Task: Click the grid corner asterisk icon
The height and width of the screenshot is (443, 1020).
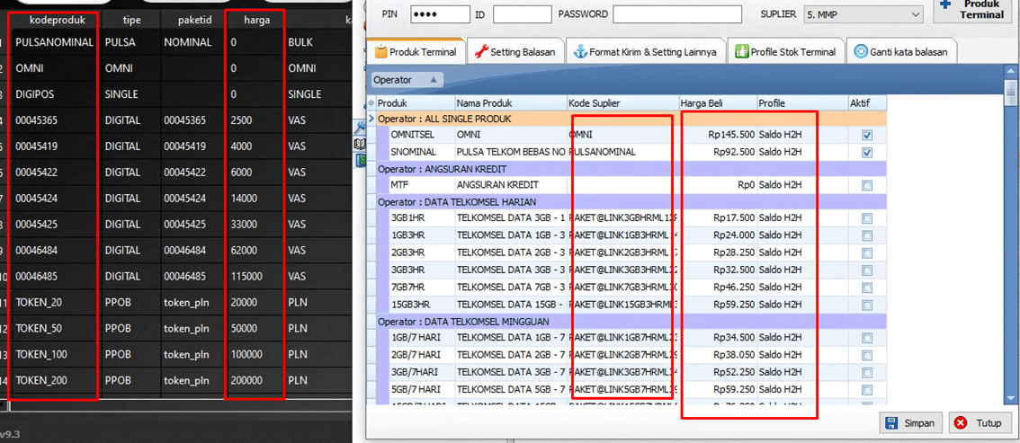Action: click(371, 103)
